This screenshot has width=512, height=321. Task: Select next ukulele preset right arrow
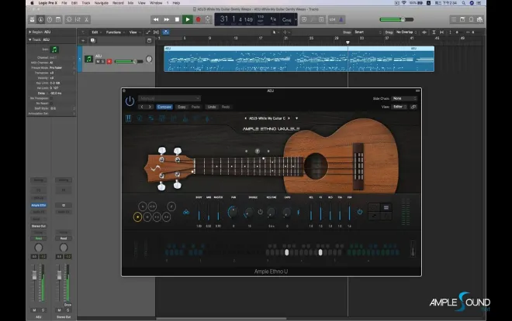click(x=289, y=118)
